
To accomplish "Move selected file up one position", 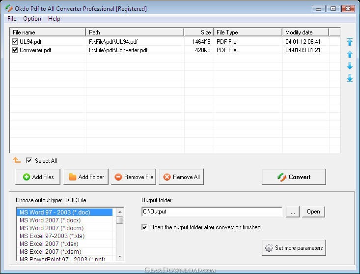I will [x=349, y=54].
